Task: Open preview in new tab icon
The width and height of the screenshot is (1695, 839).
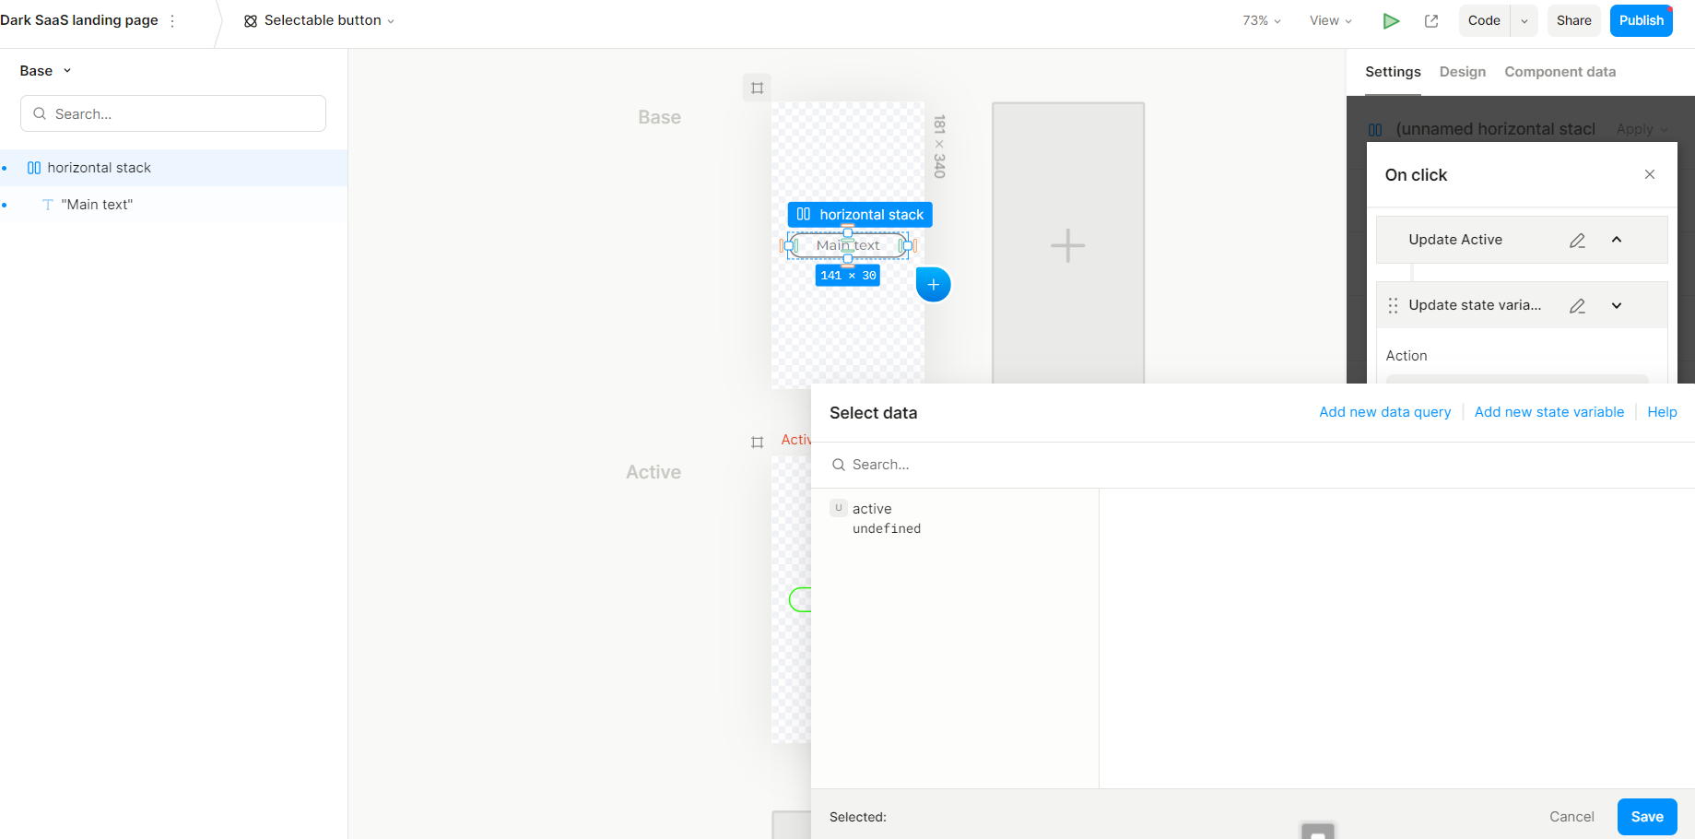Action: coord(1431,20)
